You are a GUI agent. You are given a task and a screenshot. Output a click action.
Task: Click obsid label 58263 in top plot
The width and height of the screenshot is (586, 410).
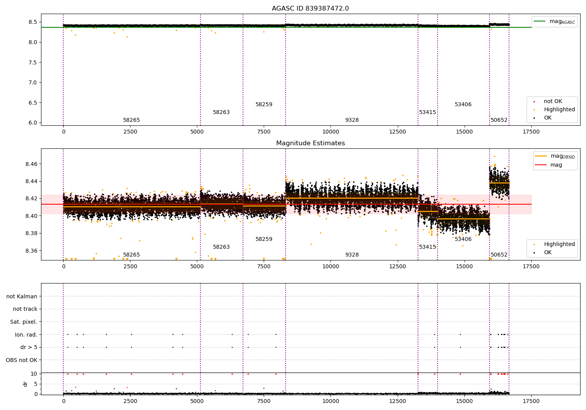(221, 112)
